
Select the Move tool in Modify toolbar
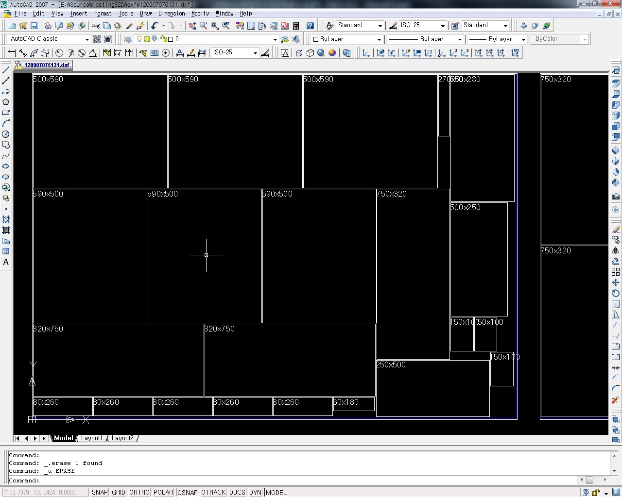coord(616,282)
